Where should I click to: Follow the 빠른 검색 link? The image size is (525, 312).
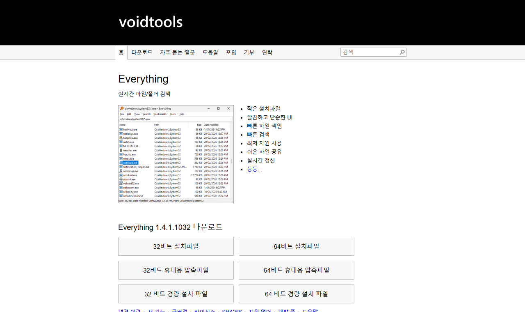click(x=258, y=135)
